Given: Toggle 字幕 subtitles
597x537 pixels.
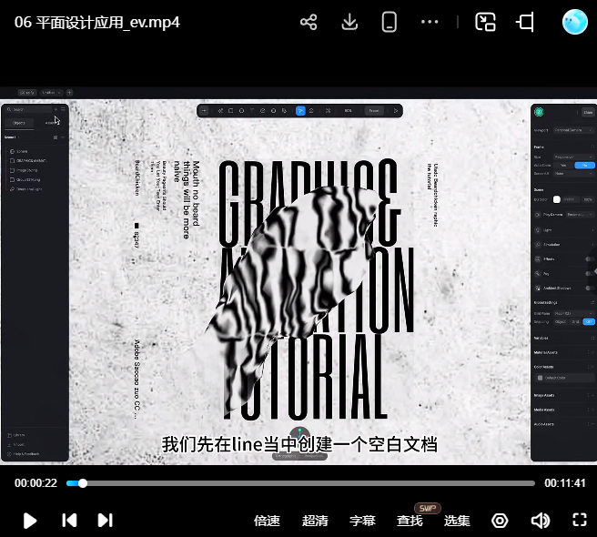Looking at the screenshot, I should [x=362, y=521].
